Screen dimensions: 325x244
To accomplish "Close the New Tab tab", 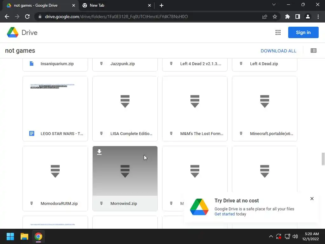I will 149,5.
